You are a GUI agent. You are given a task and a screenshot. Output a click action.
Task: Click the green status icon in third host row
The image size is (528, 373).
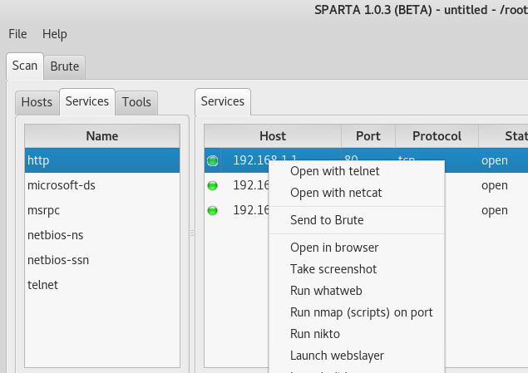coord(213,210)
